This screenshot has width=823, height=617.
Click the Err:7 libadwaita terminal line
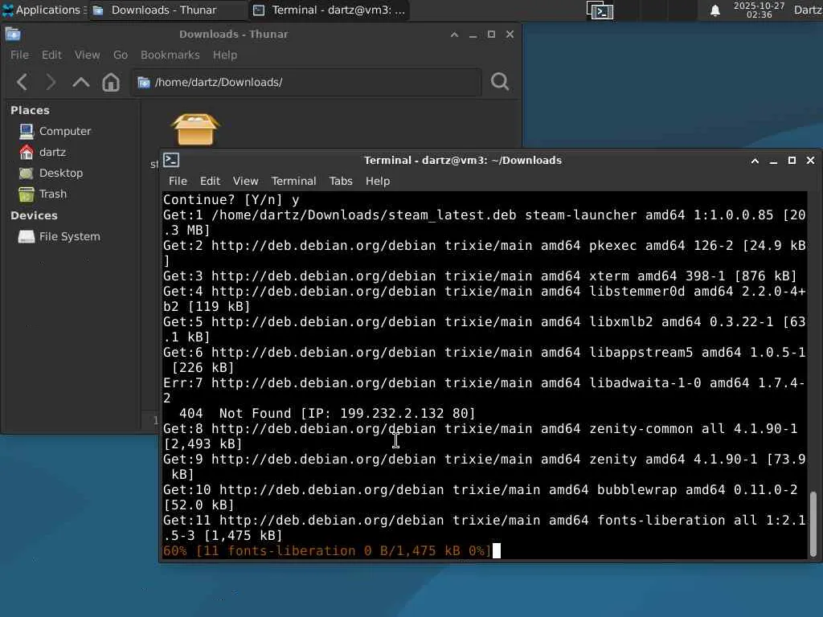[x=484, y=390]
